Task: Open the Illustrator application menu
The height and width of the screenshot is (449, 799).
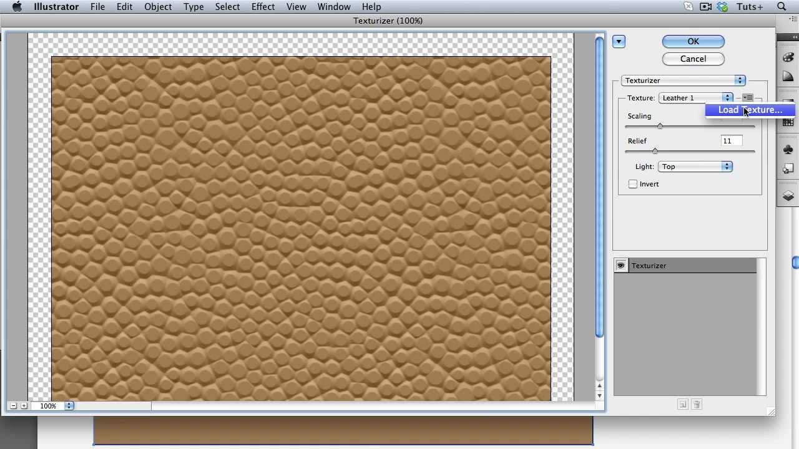Action: [x=56, y=7]
